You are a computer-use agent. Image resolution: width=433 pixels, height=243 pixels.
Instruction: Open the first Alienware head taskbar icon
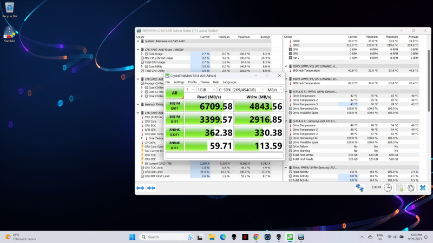coord(234,237)
